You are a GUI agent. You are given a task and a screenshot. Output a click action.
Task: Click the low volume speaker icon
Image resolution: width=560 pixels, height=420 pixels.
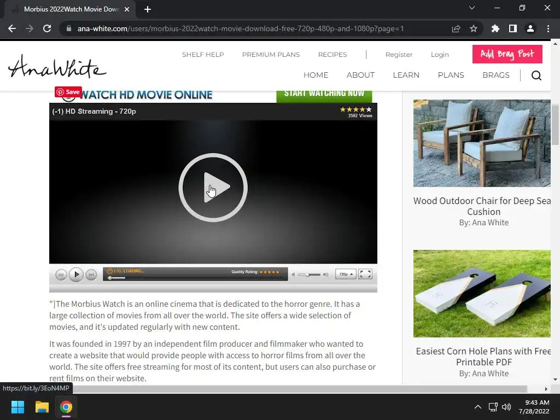pos(293,275)
